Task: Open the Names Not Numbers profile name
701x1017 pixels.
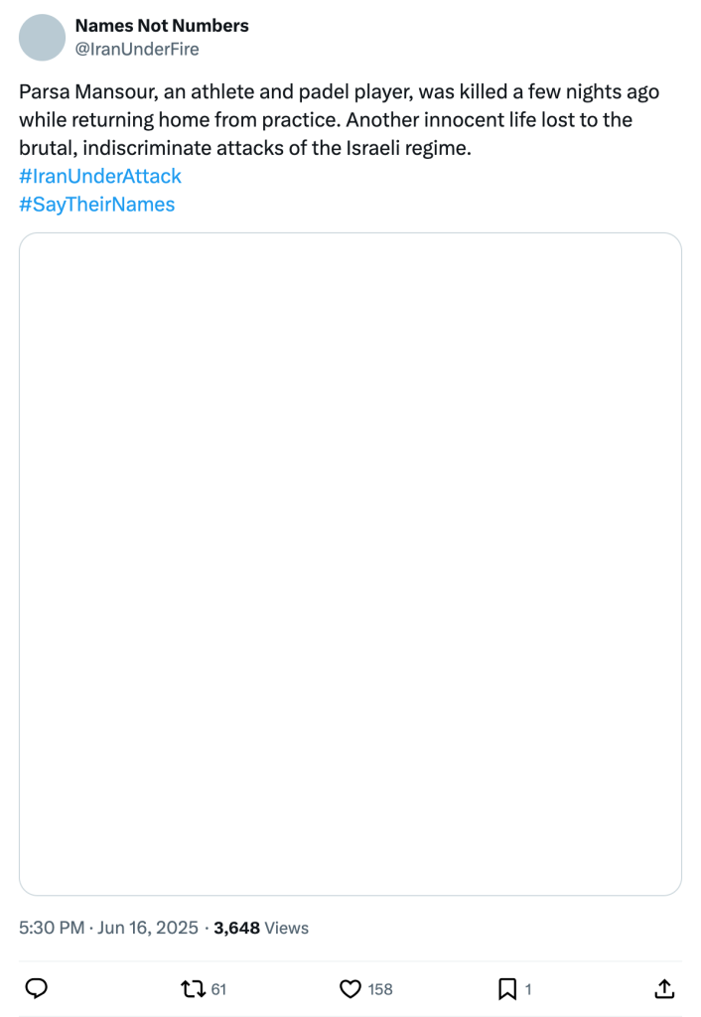Action: [162, 26]
